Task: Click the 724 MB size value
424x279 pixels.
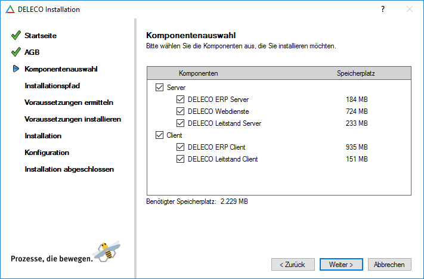Action: click(x=357, y=111)
